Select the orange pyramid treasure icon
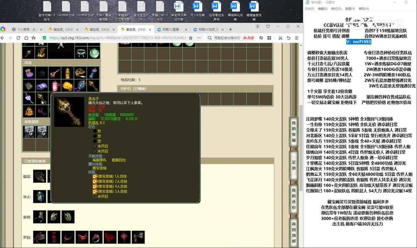 tap(29, 111)
